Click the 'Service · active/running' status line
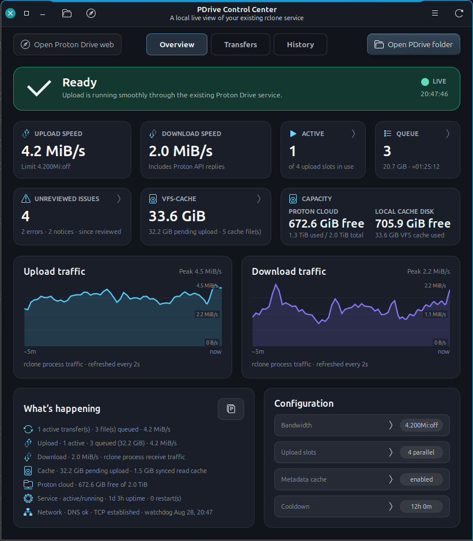The width and height of the screenshot is (473, 541). tap(109, 498)
